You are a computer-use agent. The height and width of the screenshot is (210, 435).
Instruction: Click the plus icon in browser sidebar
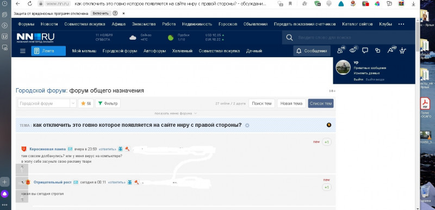pos(4,182)
